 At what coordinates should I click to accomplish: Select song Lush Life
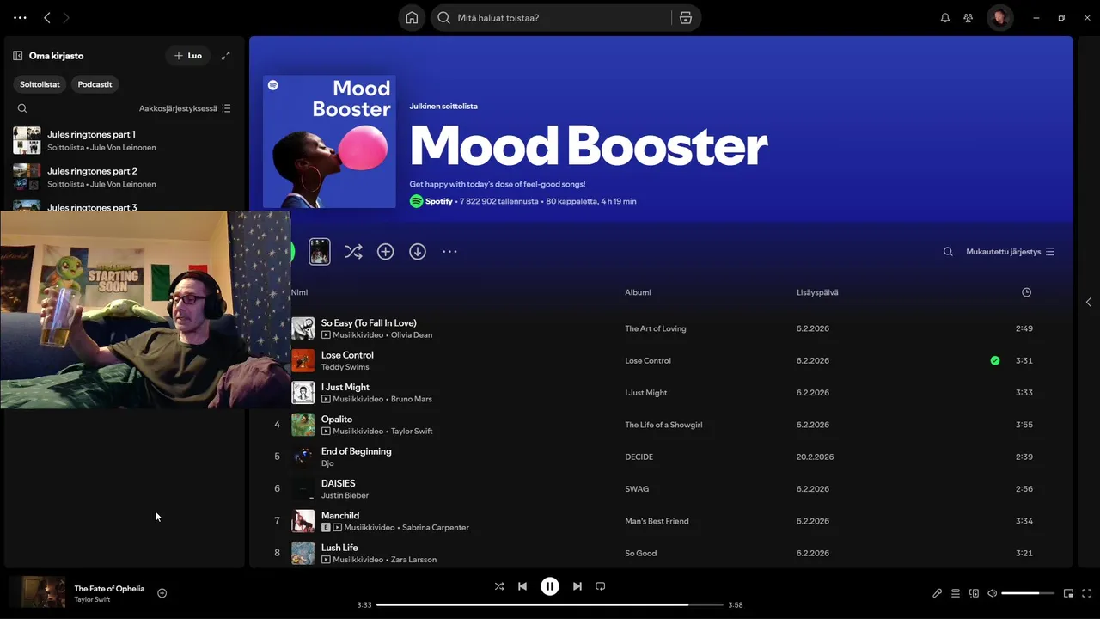pos(339,547)
